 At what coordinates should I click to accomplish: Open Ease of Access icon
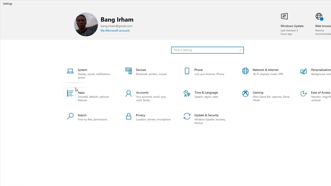304,94
